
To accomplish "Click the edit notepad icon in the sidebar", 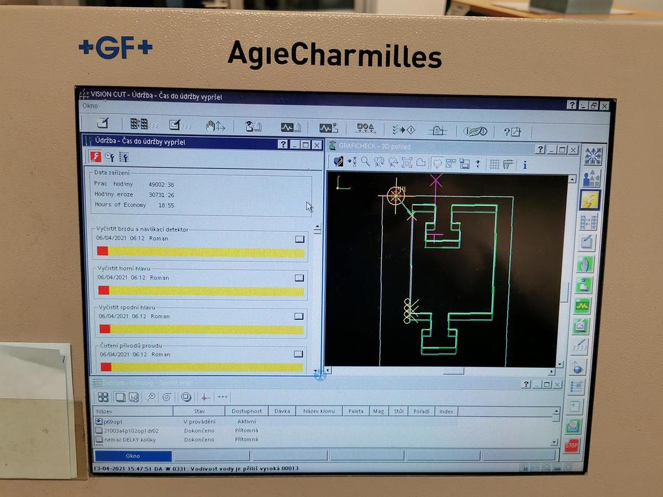I will tap(586, 243).
